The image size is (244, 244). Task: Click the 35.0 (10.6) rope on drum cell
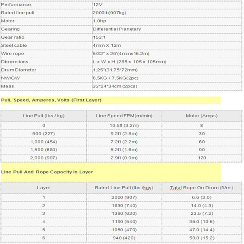point(202,222)
